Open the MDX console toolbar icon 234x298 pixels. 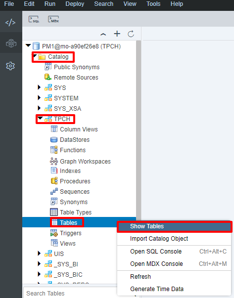[53, 19]
